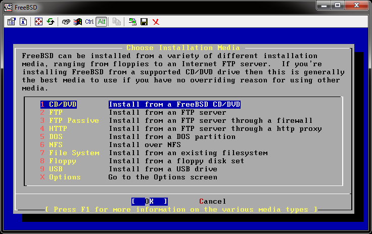Switch to full screen mode icon

[x=38, y=22]
